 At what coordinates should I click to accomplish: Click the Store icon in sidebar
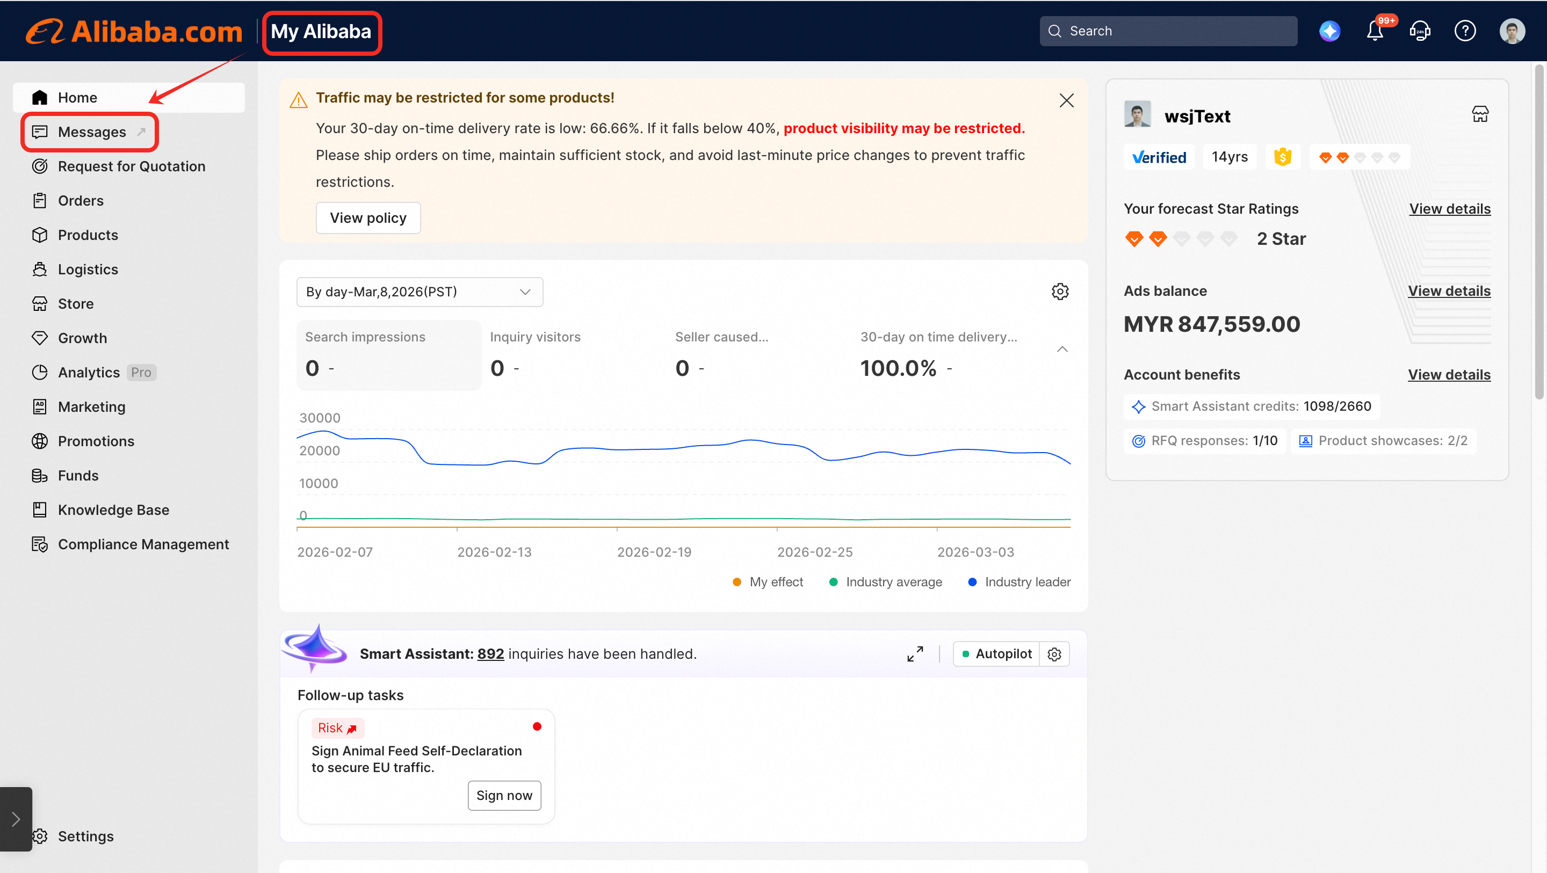tap(40, 304)
